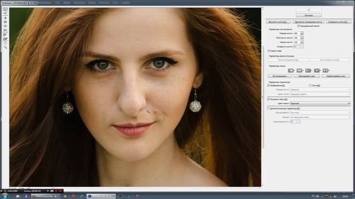Click the brush size value field
The width and height of the screenshot is (355, 199).
(297, 33)
